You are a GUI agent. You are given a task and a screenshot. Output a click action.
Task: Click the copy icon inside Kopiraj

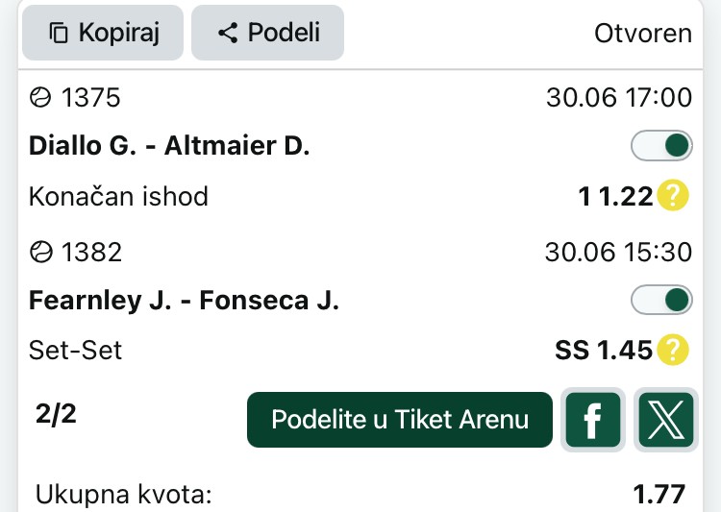tap(59, 33)
